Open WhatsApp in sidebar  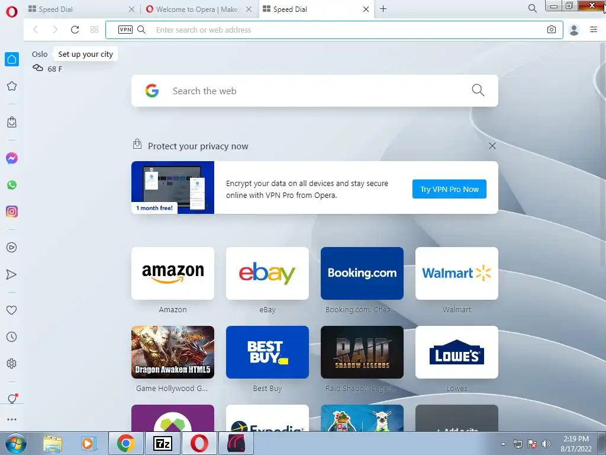coord(12,185)
